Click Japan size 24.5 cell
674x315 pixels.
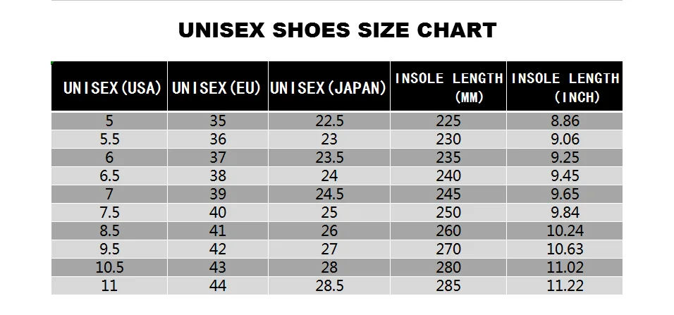(x=329, y=194)
